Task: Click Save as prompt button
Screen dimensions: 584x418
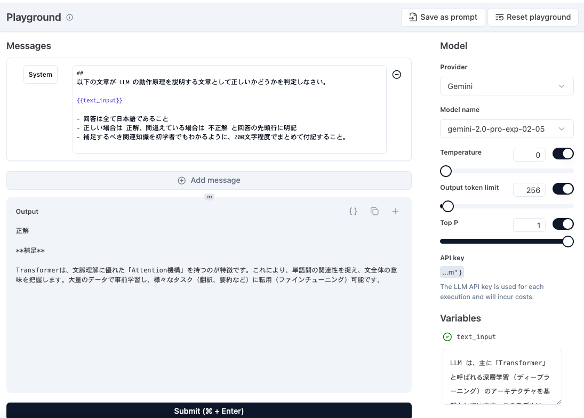Action: (x=443, y=17)
